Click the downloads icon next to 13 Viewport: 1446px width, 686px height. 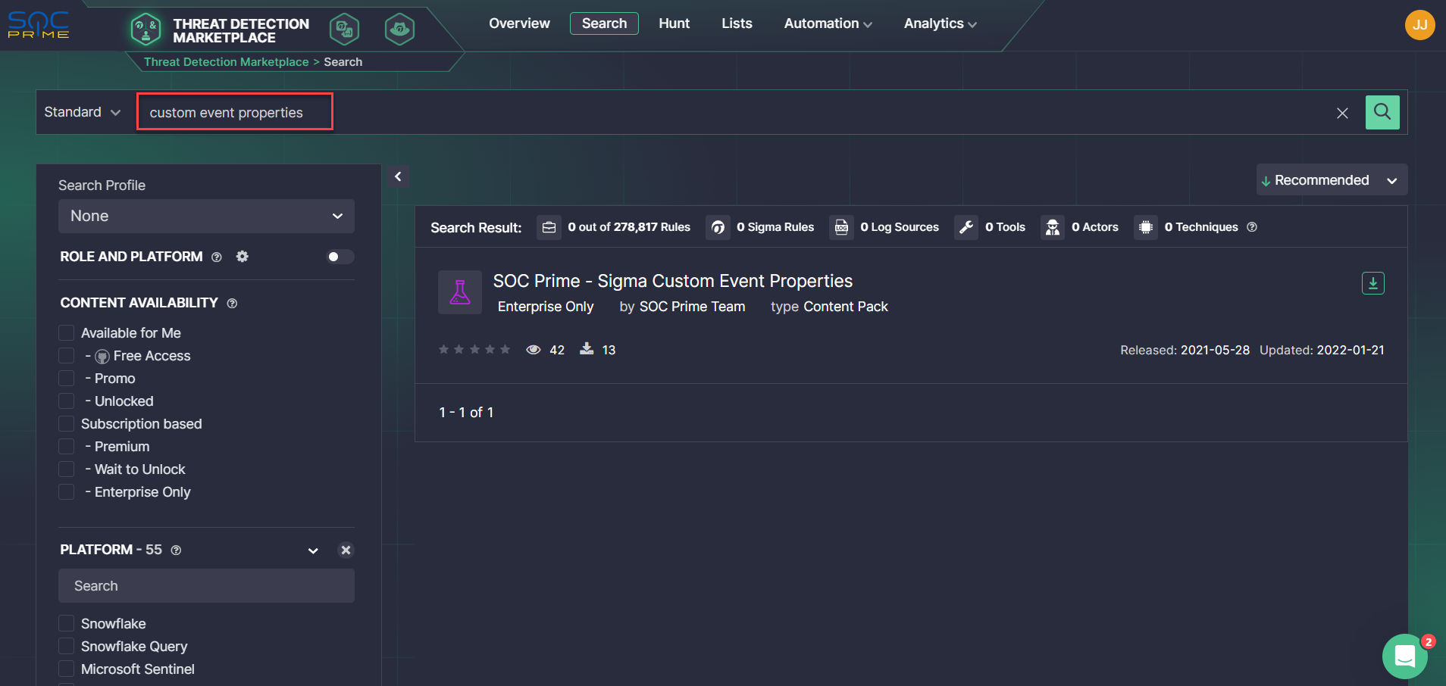[587, 348]
